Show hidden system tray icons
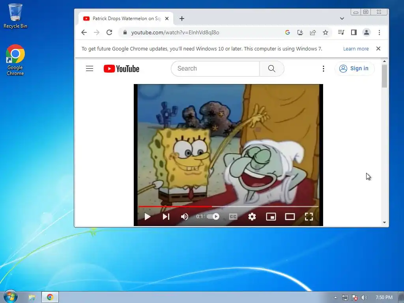404x303 pixels. point(335,297)
